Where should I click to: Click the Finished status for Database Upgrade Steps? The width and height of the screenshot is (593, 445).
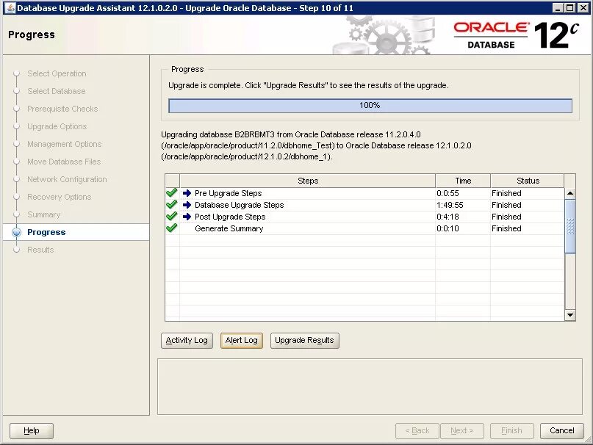point(506,205)
